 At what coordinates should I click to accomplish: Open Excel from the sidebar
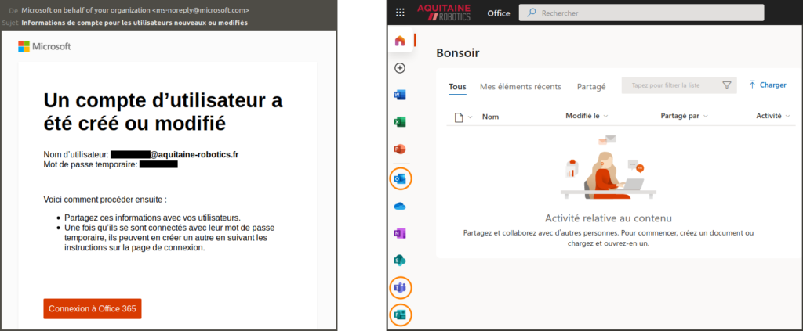click(x=400, y=122)
